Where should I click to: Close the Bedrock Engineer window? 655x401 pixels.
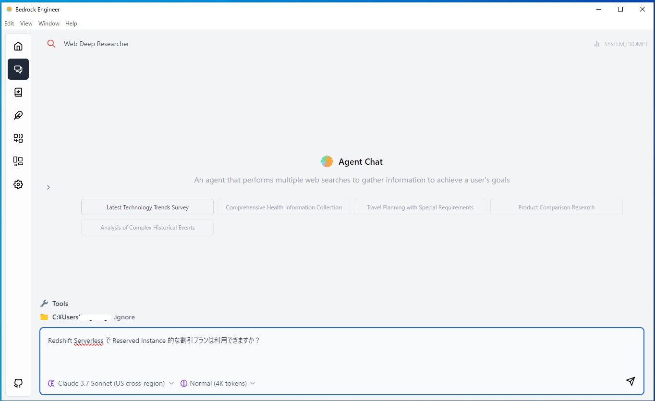tap(643, 9)
